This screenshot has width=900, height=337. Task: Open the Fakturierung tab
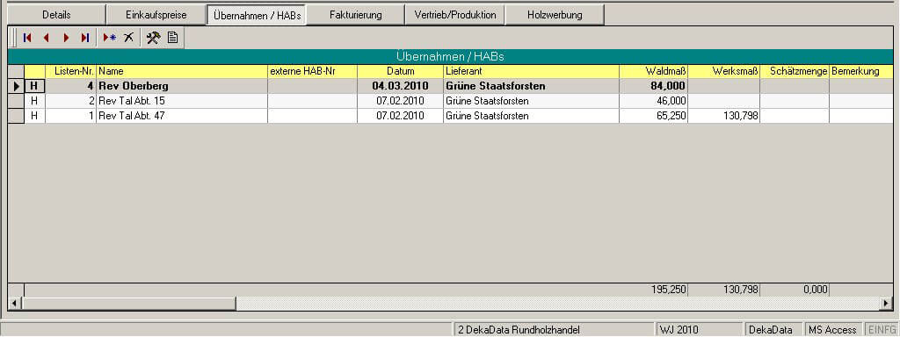tap(355, 15)
